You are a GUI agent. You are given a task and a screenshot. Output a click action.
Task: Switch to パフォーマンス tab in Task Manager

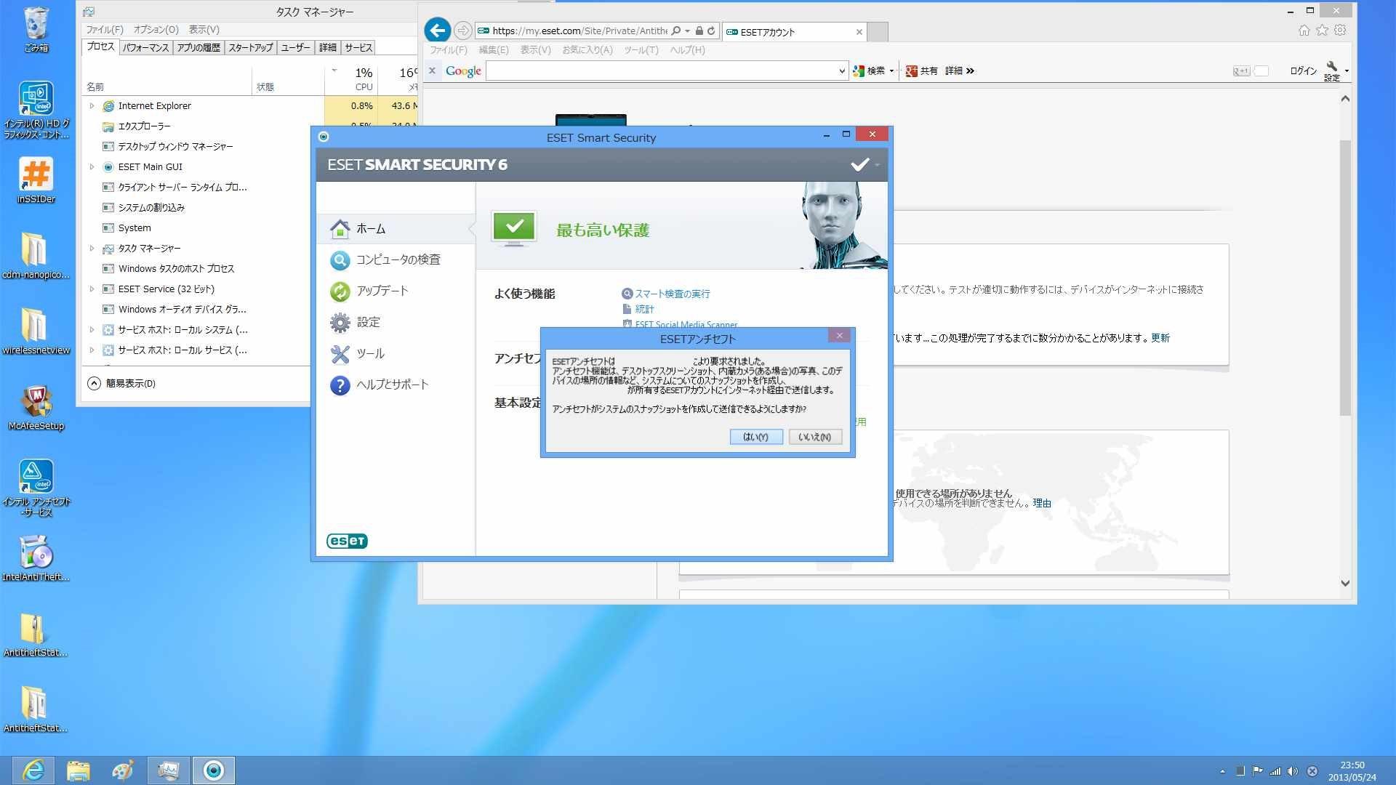tap(145, 47)
